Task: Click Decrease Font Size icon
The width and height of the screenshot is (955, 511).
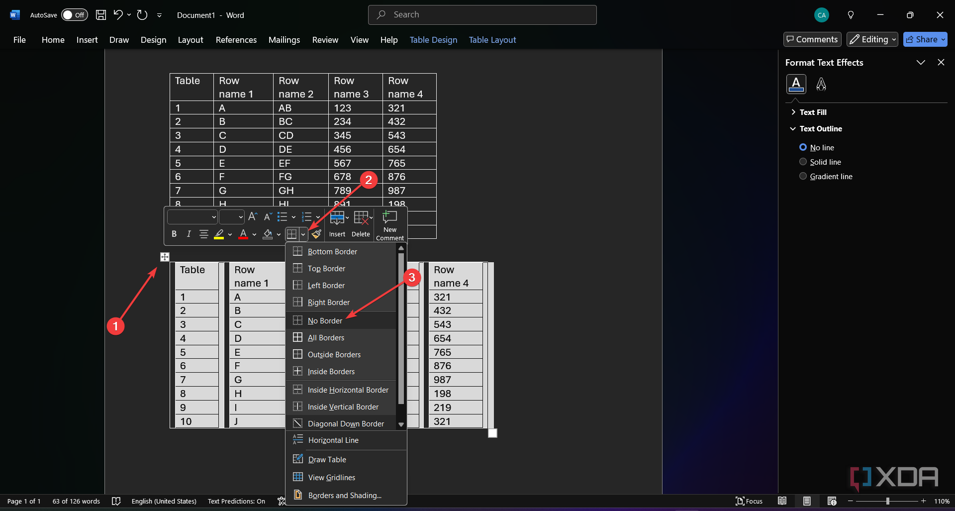Action: tap(268, 216)
